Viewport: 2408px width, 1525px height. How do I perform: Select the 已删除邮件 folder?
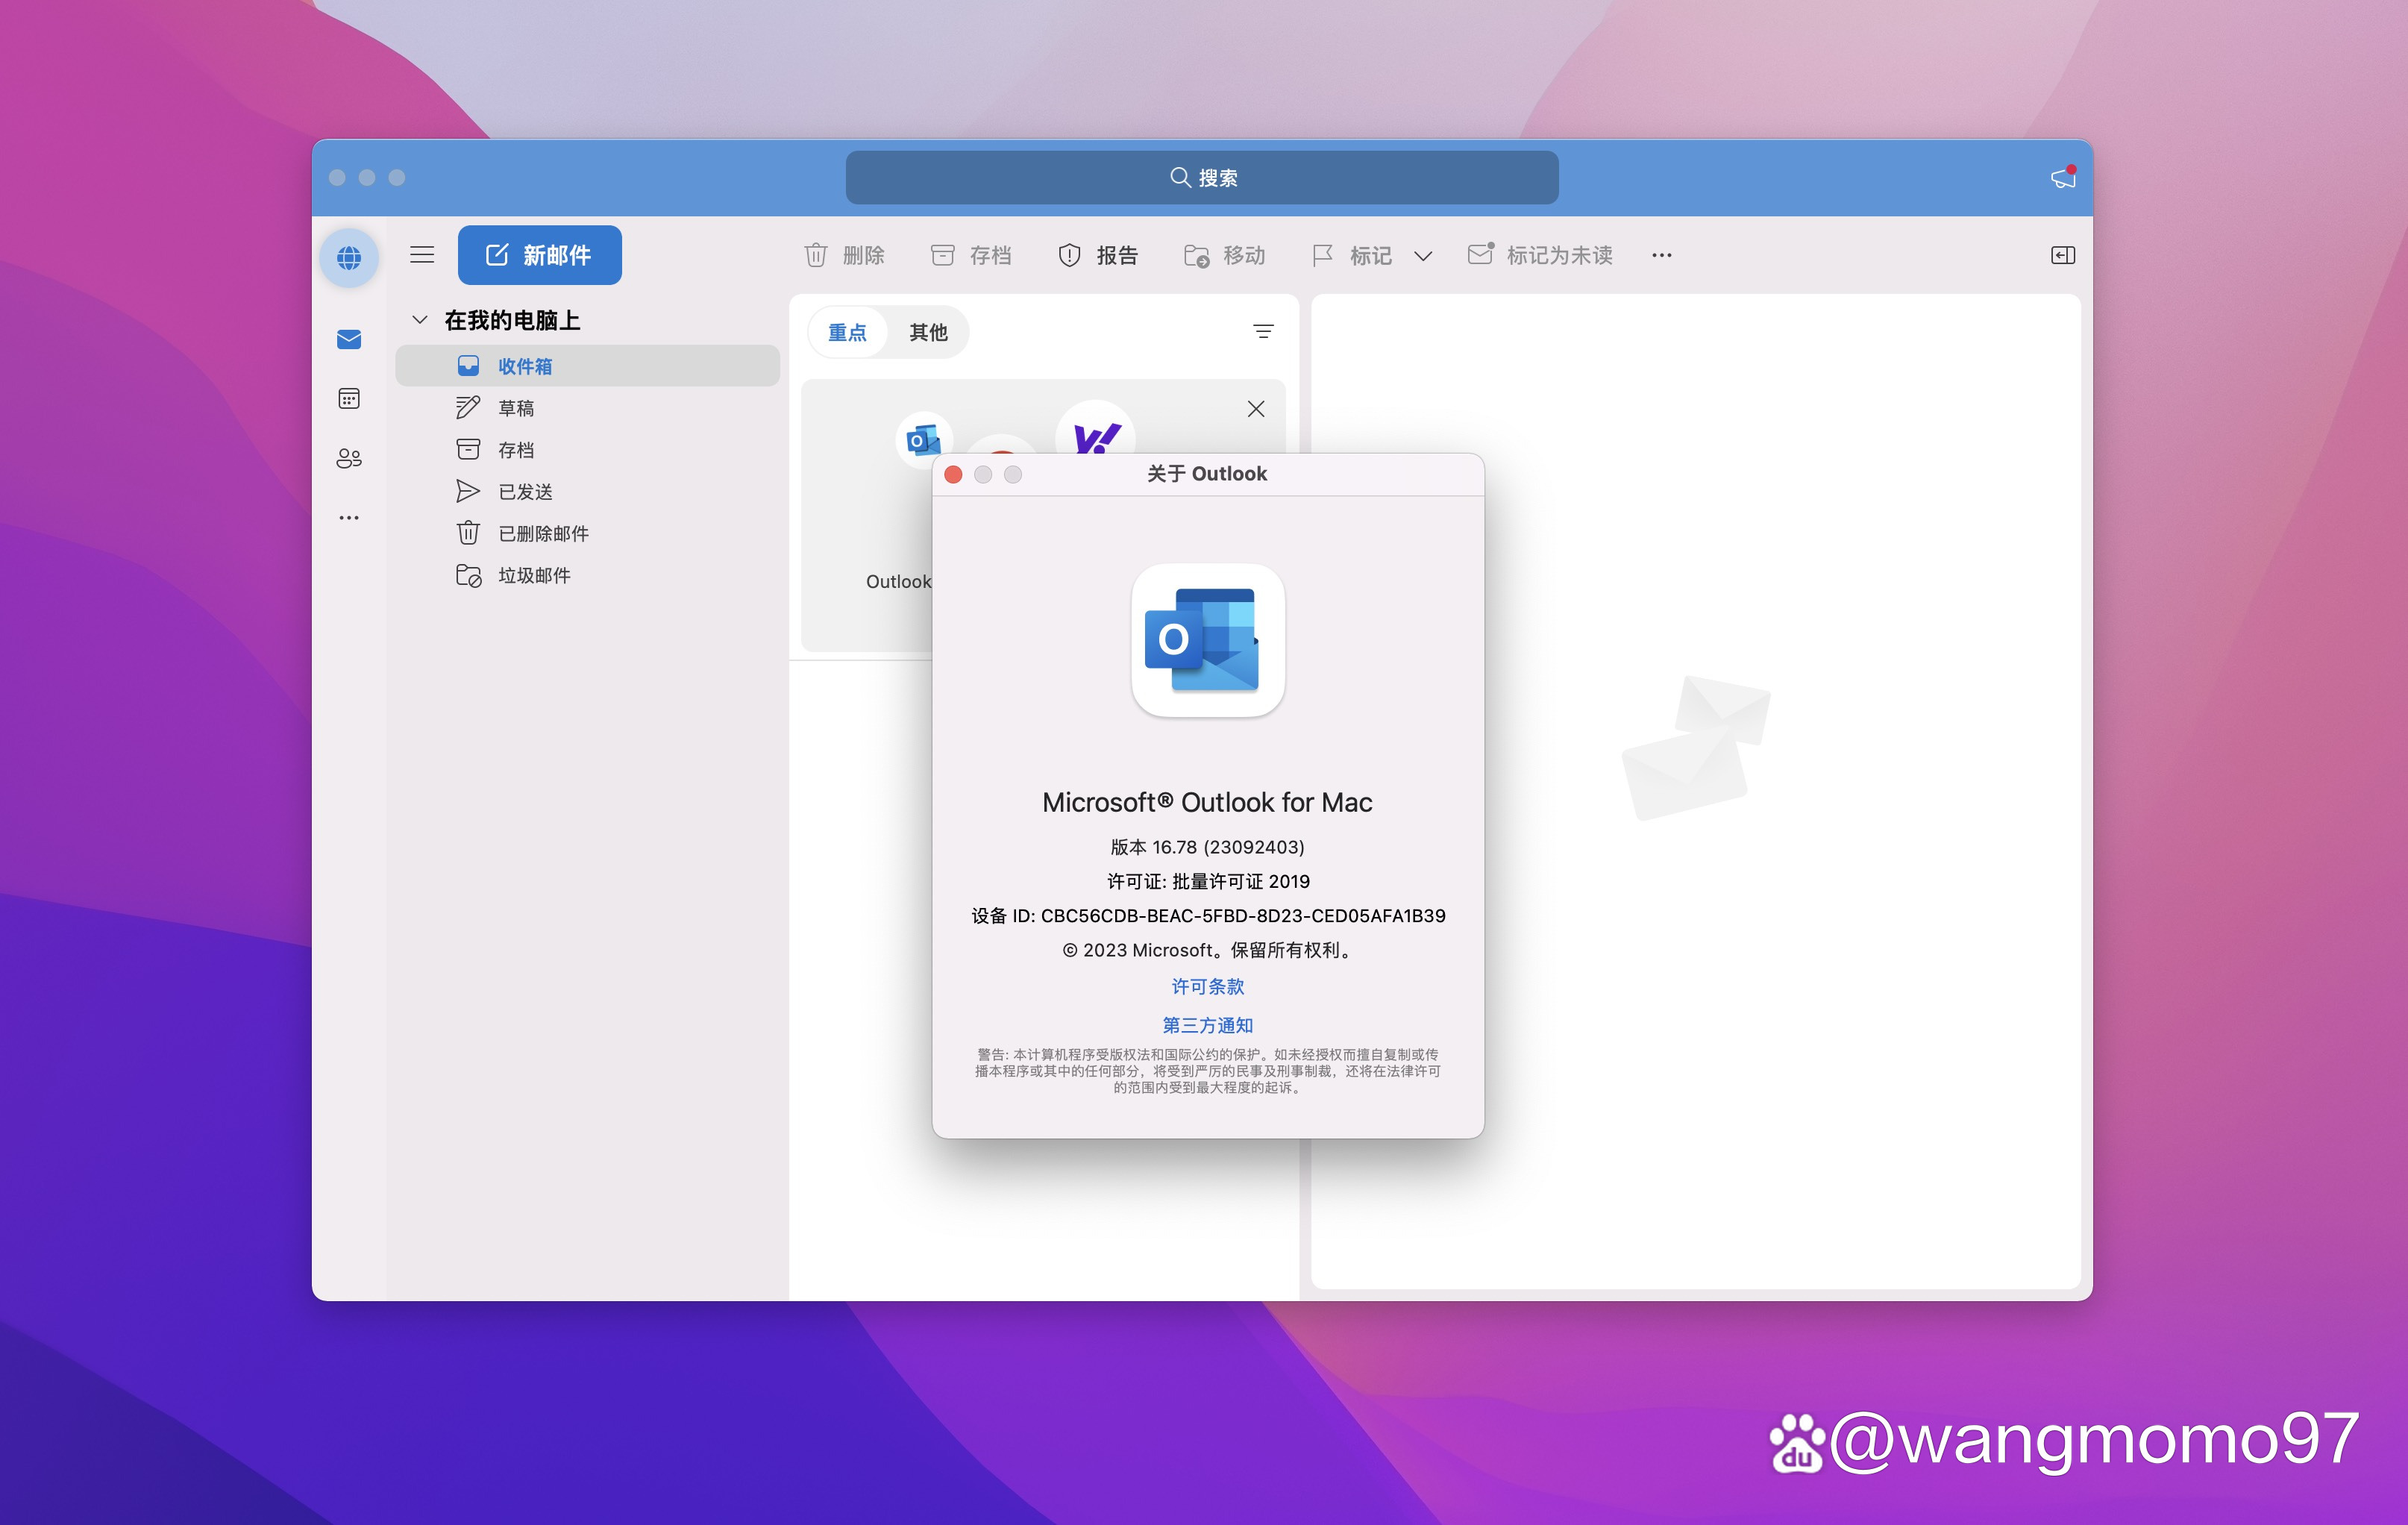tap(588, 533)
